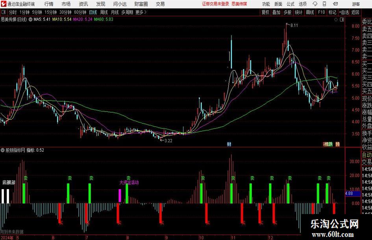Click the 叠加 toolbar button
Image resolution: width=372 pixels, height=240 pixels.
click(276, 12)
